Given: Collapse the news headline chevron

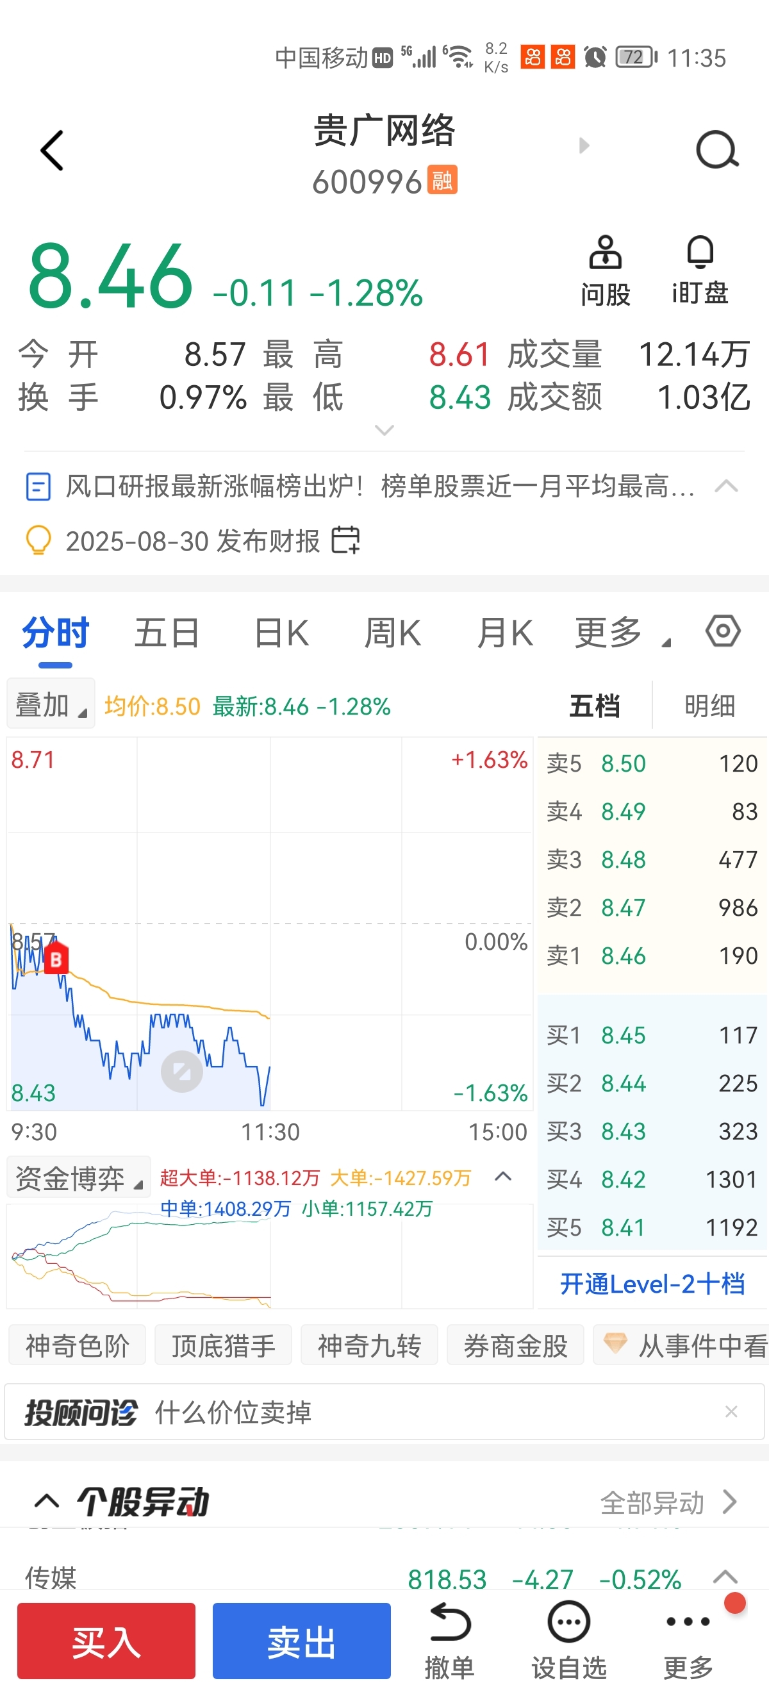Looking at the screenshot, I should tap(726, 486).
